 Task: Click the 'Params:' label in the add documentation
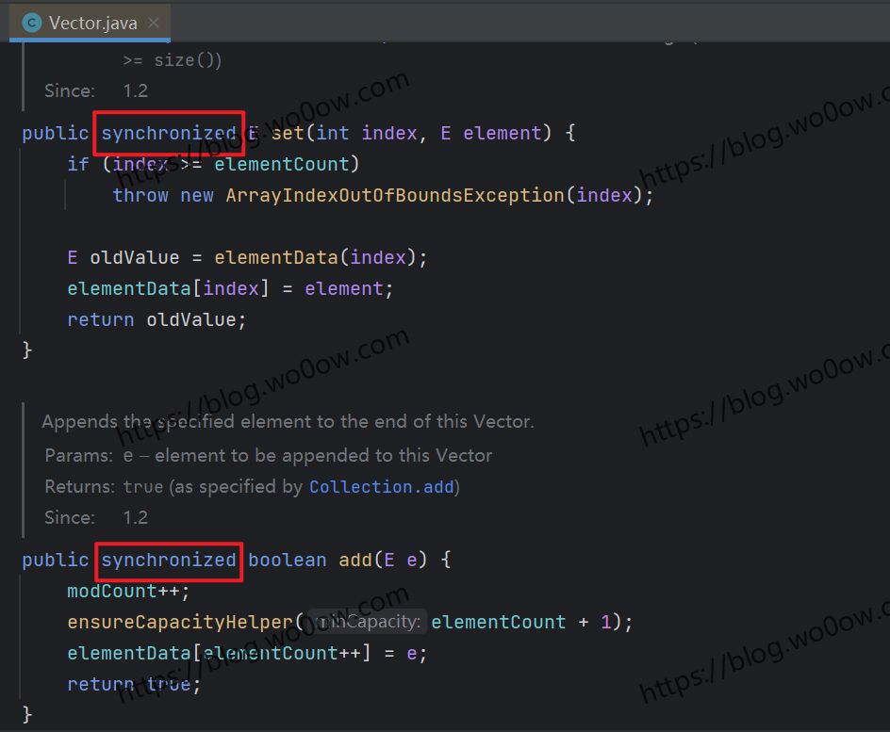point(78,455)
